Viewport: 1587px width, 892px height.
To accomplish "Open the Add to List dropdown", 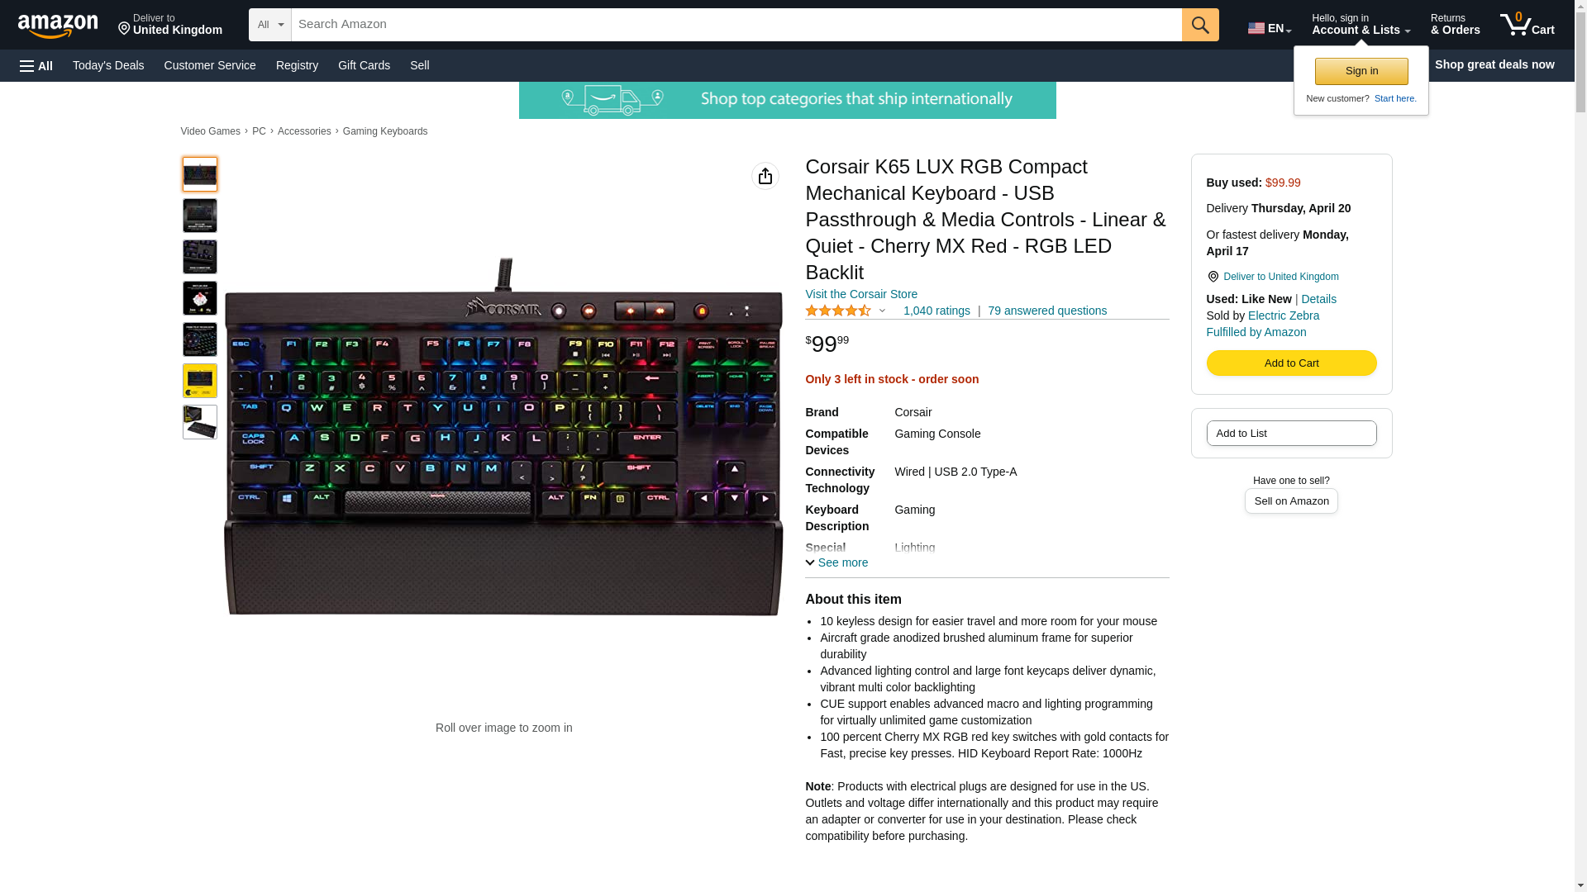I will 1291,433.
